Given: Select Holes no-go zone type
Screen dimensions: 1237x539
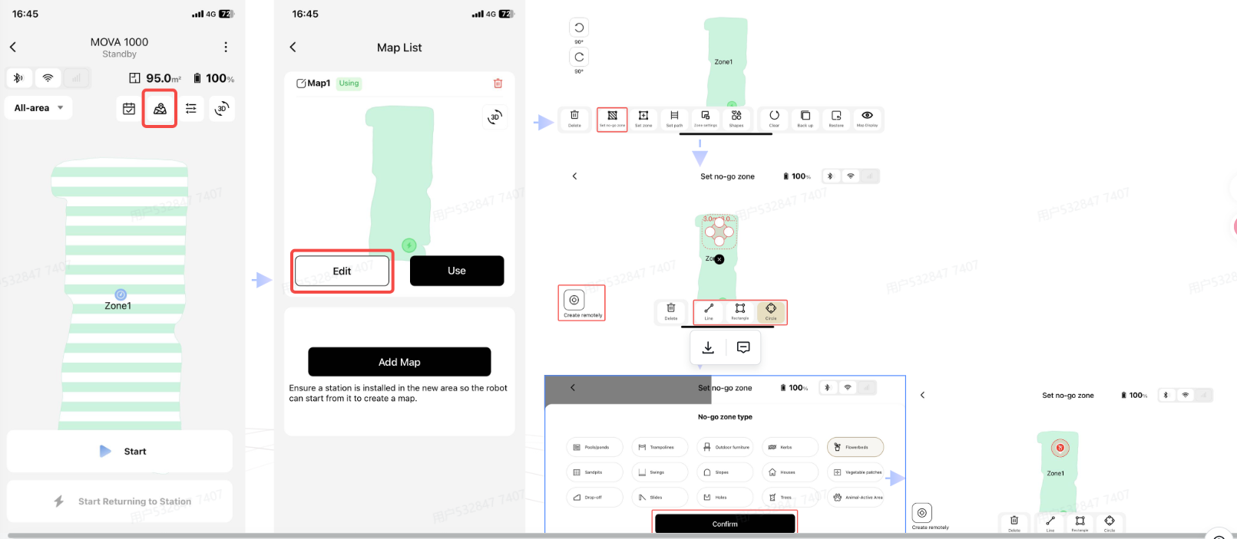Looking at the screenshot, I should click(x=725, y=497).
